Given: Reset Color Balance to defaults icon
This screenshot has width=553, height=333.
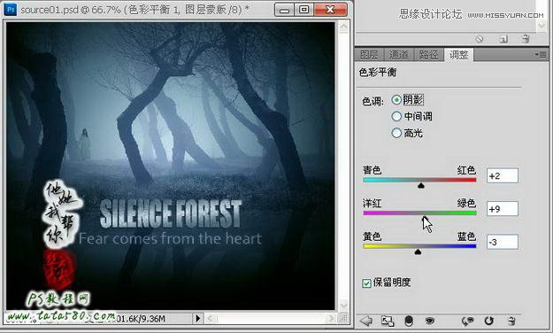Looking at the screenshot, I should (488, 321).
